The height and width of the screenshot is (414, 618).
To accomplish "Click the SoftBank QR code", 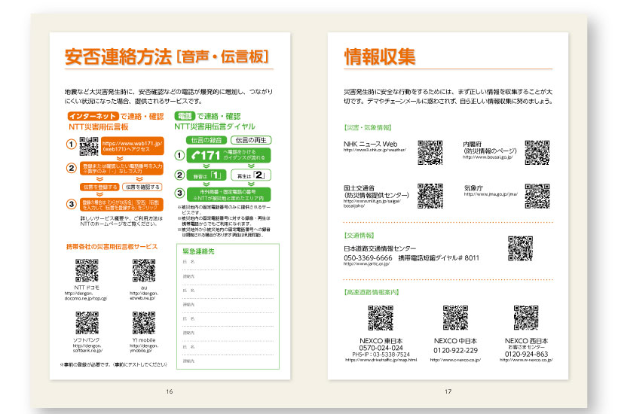I will tap(87, 323).
